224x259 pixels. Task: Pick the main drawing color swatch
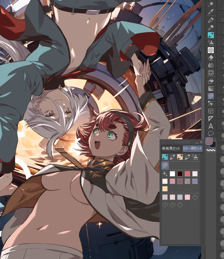click(x=209, y=141)
